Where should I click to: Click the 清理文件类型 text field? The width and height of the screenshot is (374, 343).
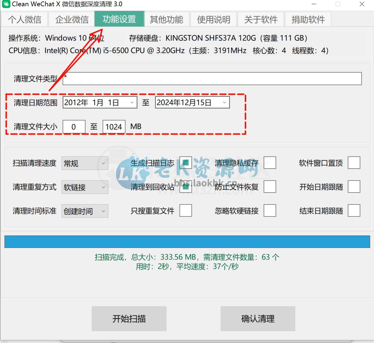(212, 78)
